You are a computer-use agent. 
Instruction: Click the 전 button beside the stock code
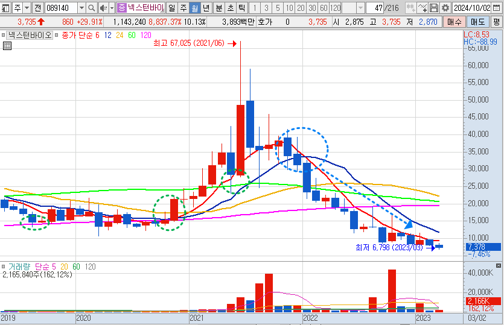38,8
